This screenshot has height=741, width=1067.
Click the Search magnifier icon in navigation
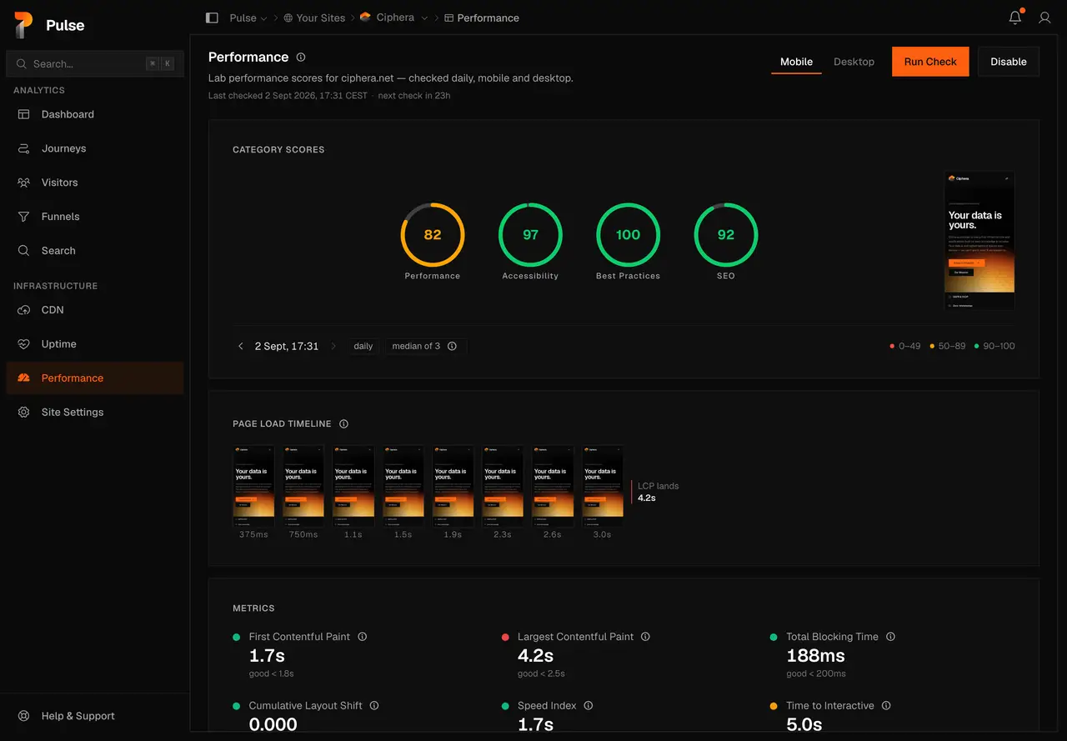(24, 251)
